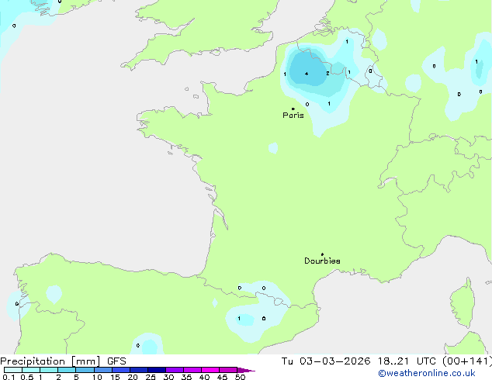Click the '50' legend scale label
This screenshot has height=380, width=492.
pos(241,377)
